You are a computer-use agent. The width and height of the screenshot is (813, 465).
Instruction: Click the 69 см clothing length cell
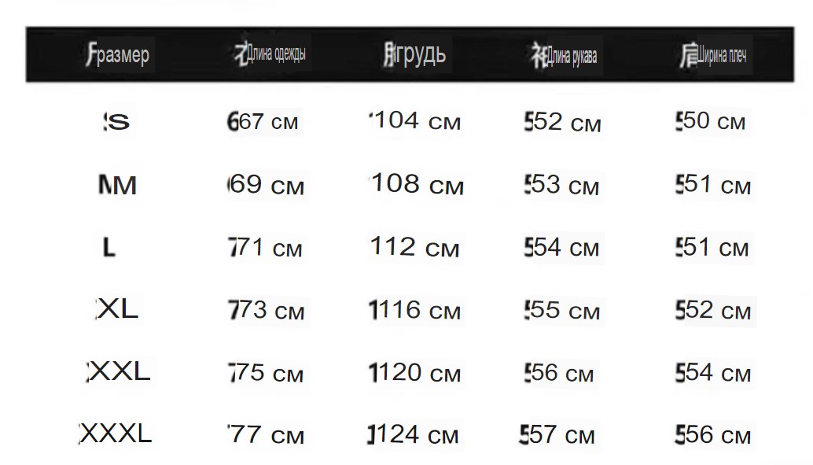266,185
